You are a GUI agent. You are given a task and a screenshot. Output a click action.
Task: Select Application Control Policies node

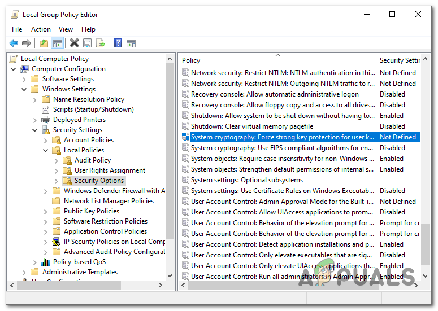(x=105, y=231)
